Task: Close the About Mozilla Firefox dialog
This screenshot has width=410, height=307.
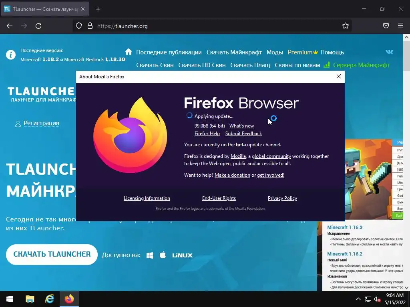Action: click(339, 76)
